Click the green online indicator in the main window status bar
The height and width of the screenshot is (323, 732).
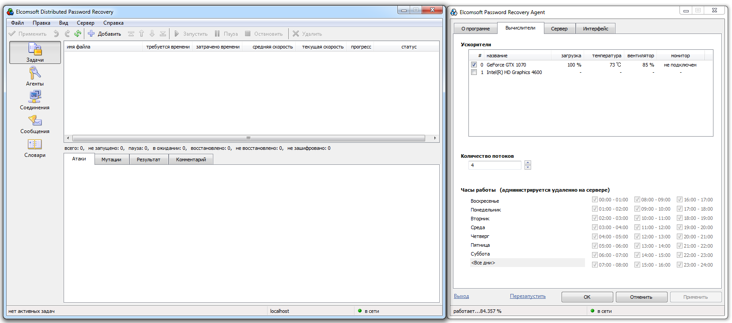pyautogui.click(x=360, y=311)
